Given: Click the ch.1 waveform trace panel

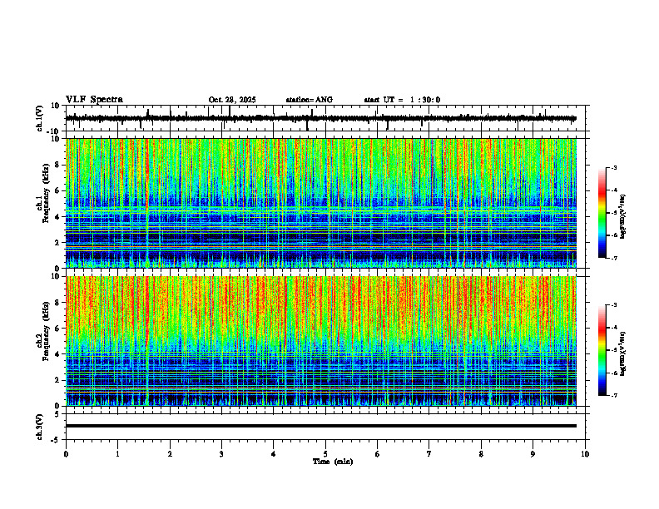Looking at the screenshot, I should pyautogui.click(x=327, y=118).
